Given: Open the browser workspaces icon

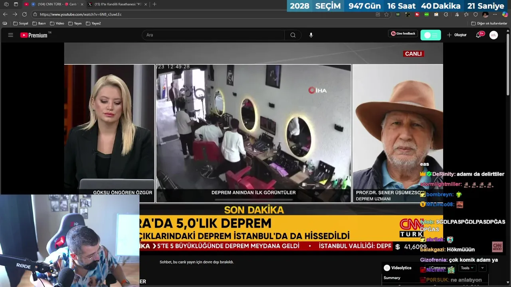Looking at the screenshot, I should (x=6, y=4).
